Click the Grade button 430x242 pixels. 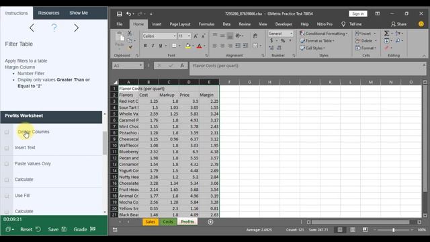(x=85, y=229)
